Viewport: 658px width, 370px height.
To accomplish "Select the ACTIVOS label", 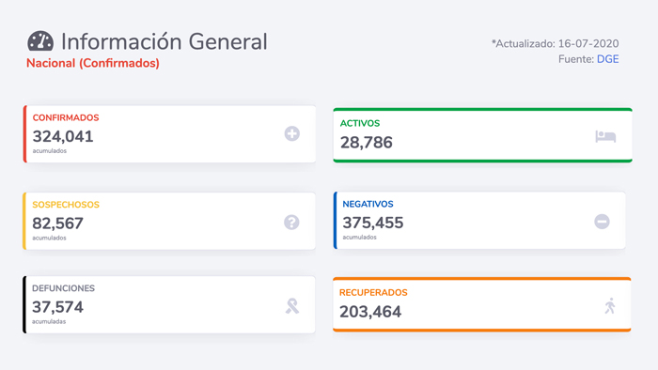I will (360, 123).
